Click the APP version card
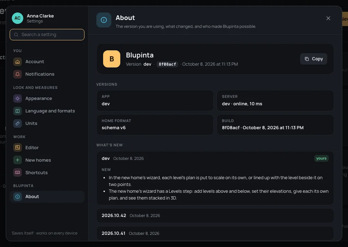Screen dimensions: 348x247 click(155, 101)
